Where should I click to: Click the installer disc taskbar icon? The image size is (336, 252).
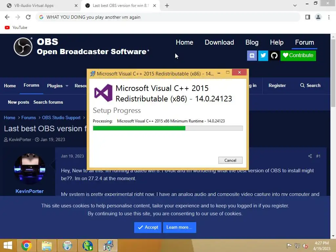(x=67, y=245)
